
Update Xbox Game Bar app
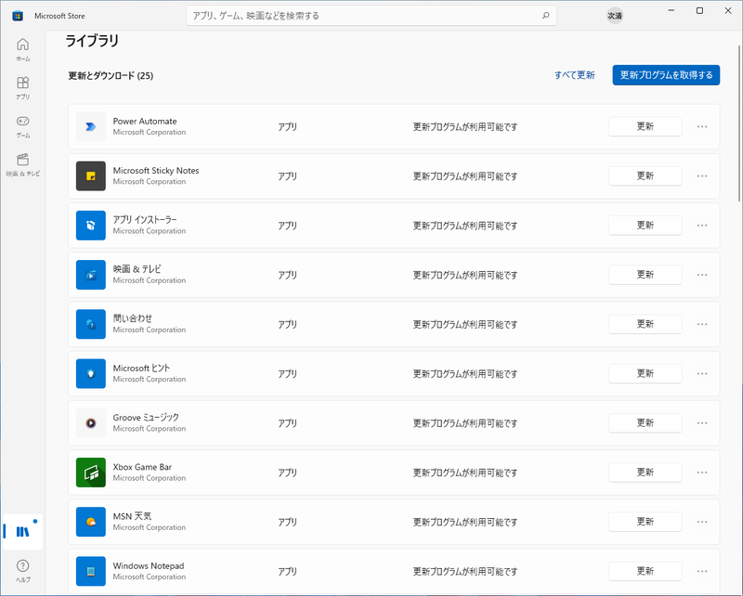pyautogui.click(x=645, y=473)
